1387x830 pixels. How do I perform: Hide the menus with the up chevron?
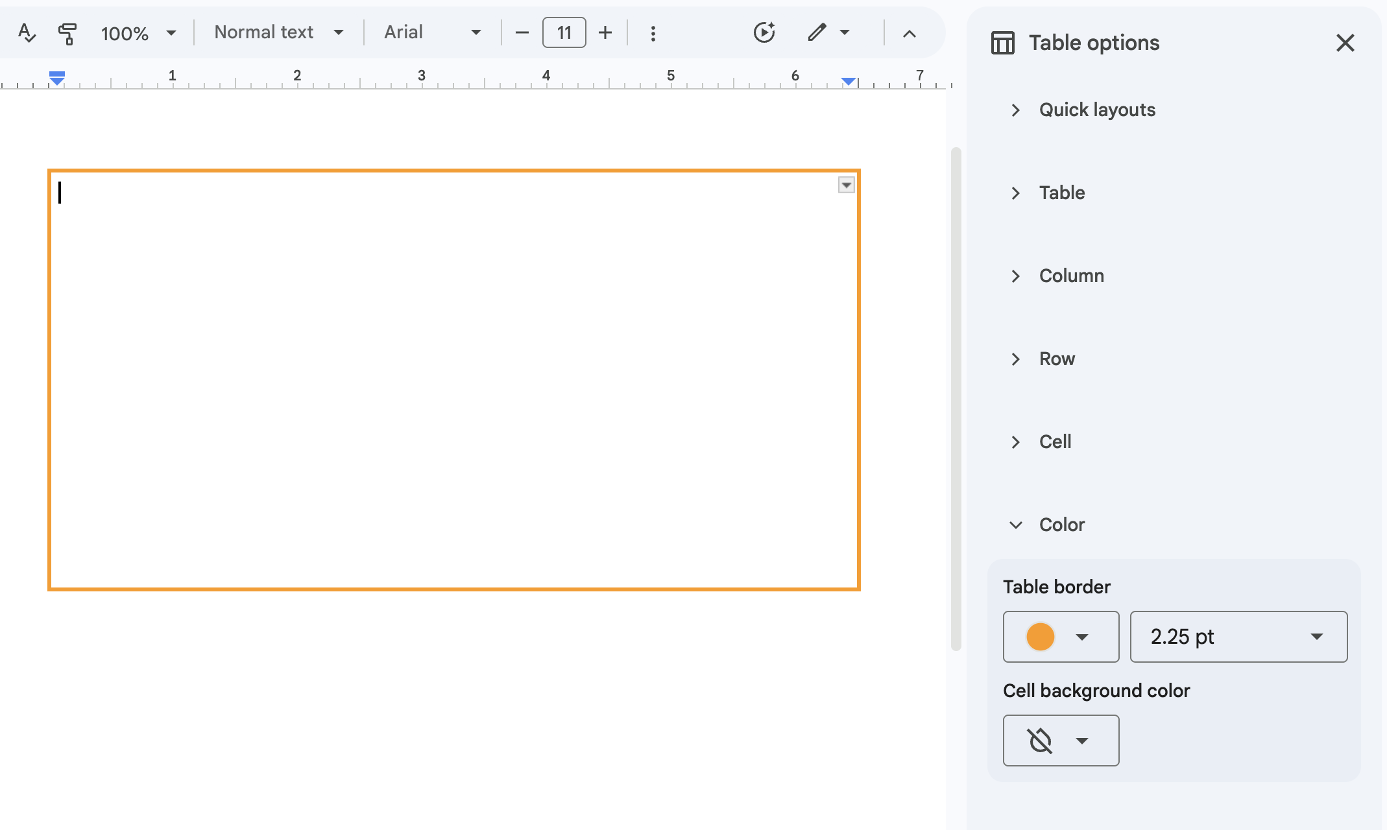[910, 34]
